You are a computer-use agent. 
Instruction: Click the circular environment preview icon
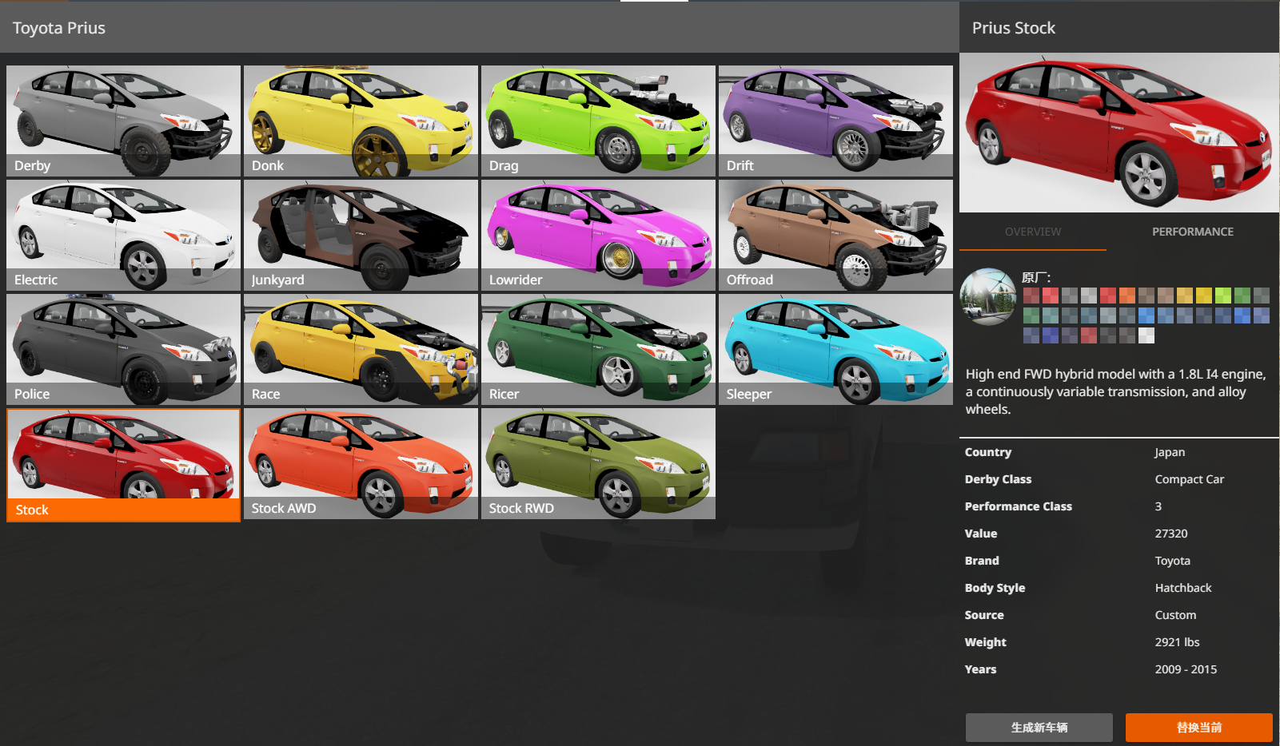coord(988,296)
